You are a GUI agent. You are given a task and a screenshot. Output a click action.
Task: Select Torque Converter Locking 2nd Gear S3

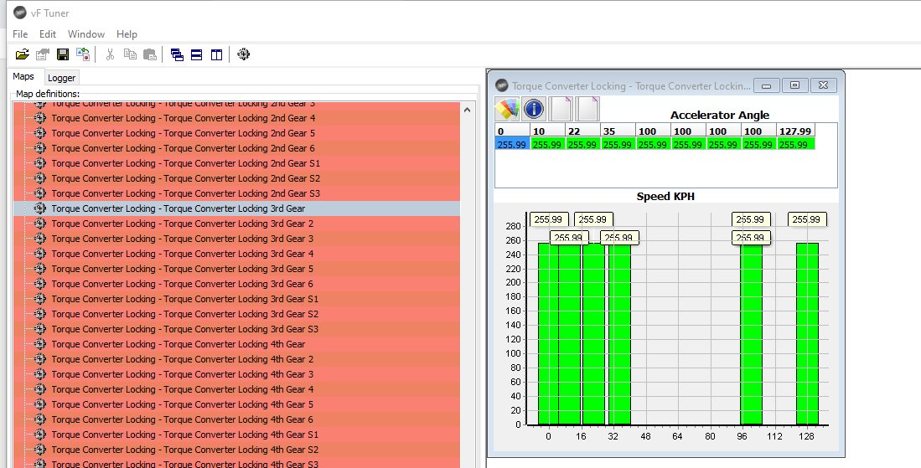coord(236,193)
